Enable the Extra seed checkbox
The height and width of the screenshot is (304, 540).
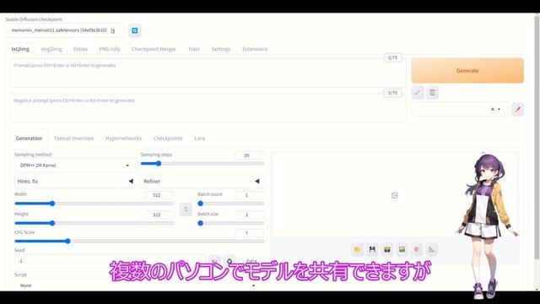241,261
